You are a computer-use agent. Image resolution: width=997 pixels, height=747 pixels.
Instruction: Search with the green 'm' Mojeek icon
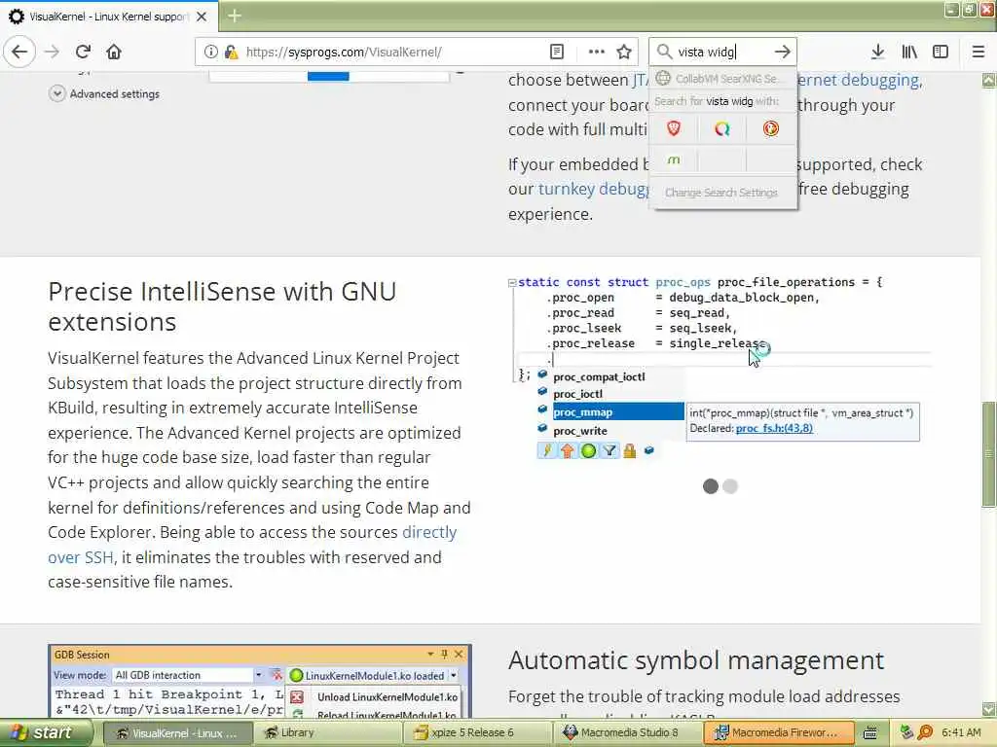[674, 160]
